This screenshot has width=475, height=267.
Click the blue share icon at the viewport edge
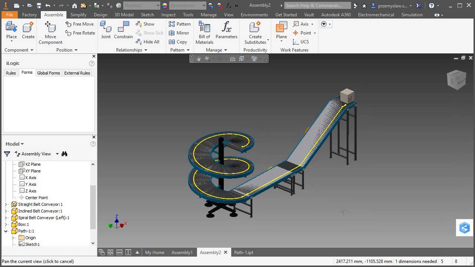click(465, 228)
